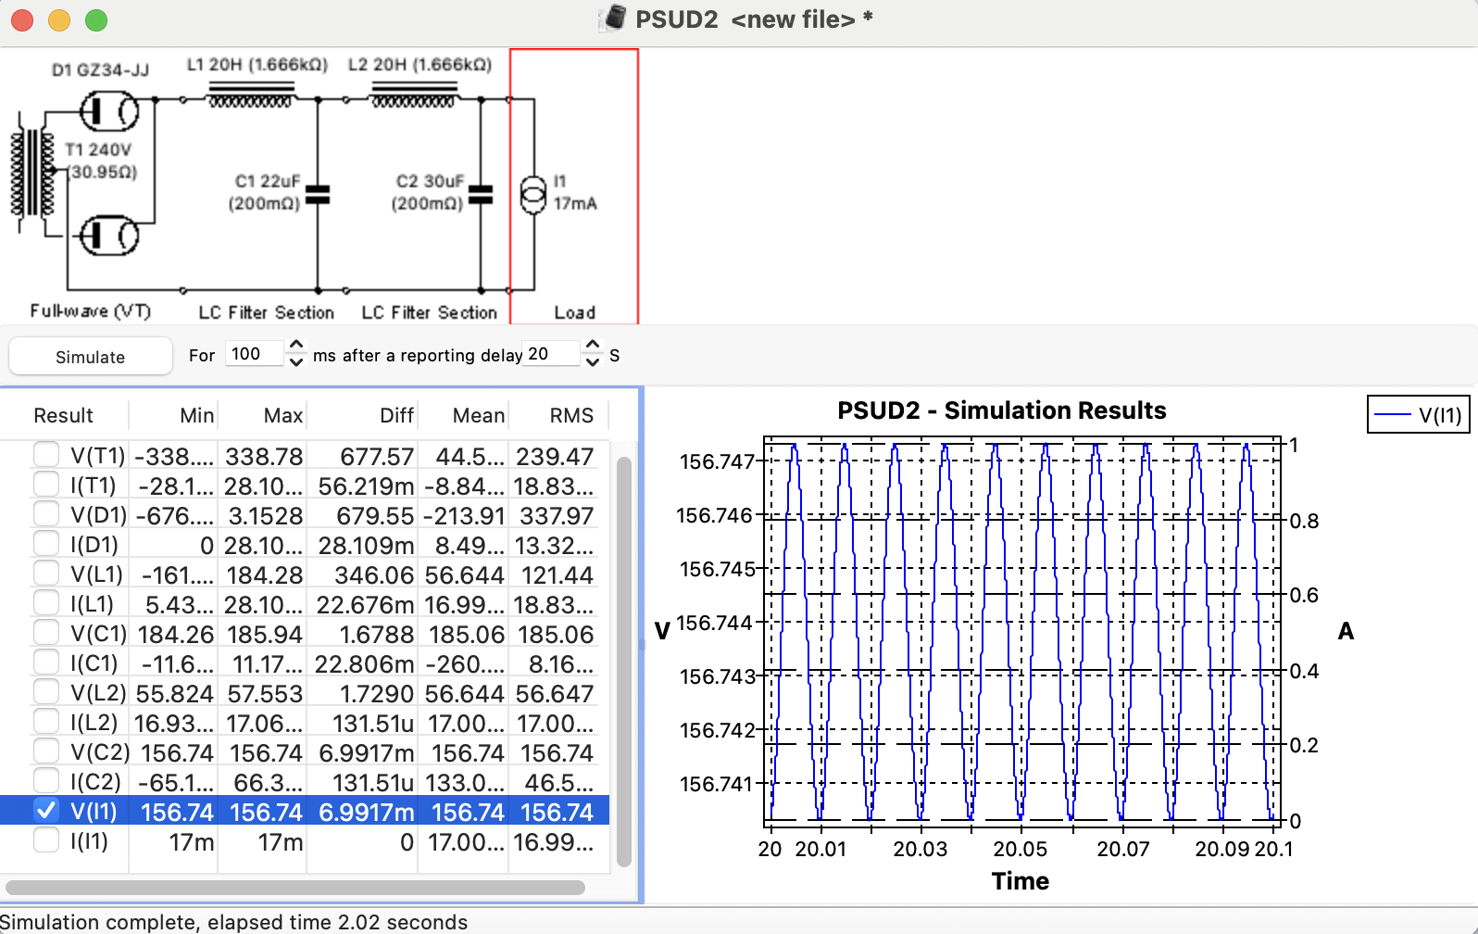Click the results table horizontal scrollbar
Image resolution: width=1478 pixels, height=934 pixels.
[296, 888]
